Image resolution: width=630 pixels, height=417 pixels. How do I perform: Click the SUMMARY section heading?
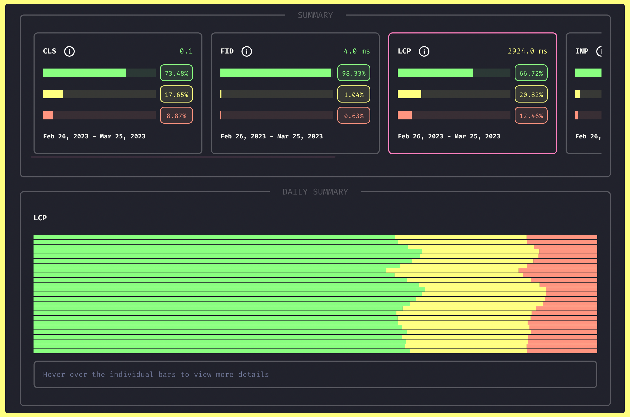click(315, 15)
